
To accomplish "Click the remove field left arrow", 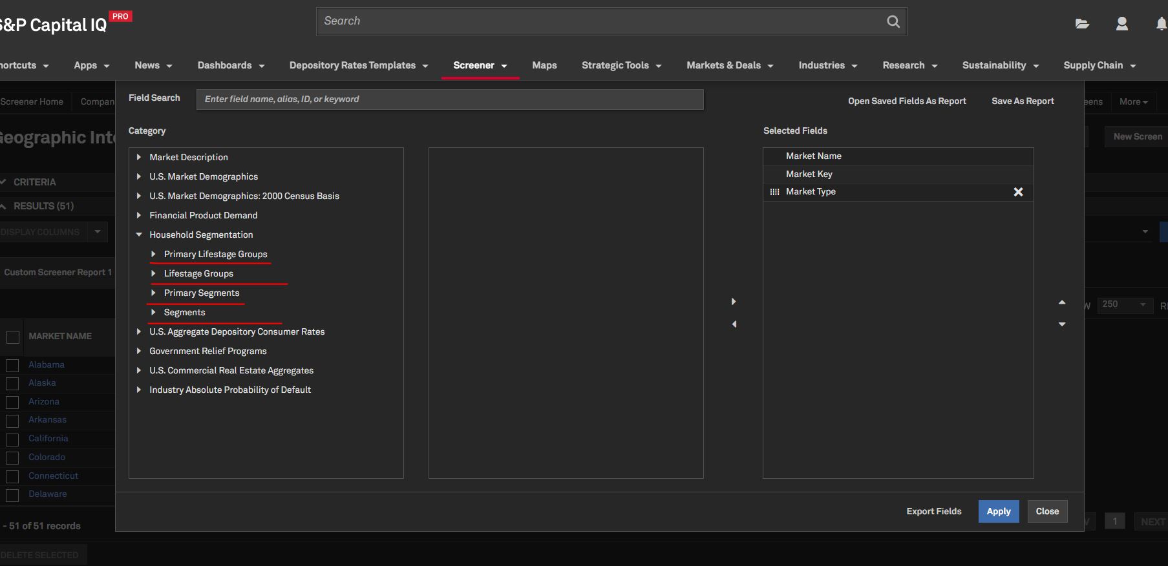I will pos(734,324).
